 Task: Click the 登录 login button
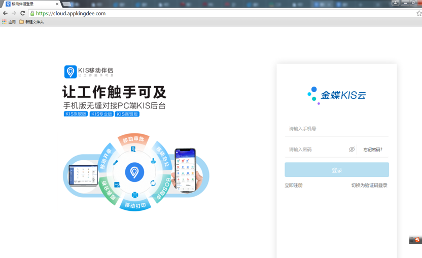tap(337, 170)
